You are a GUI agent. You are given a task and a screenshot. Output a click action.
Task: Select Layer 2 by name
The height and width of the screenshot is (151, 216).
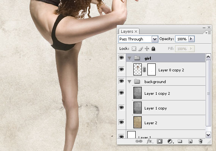pyautogui.click(x=151, y=123)
